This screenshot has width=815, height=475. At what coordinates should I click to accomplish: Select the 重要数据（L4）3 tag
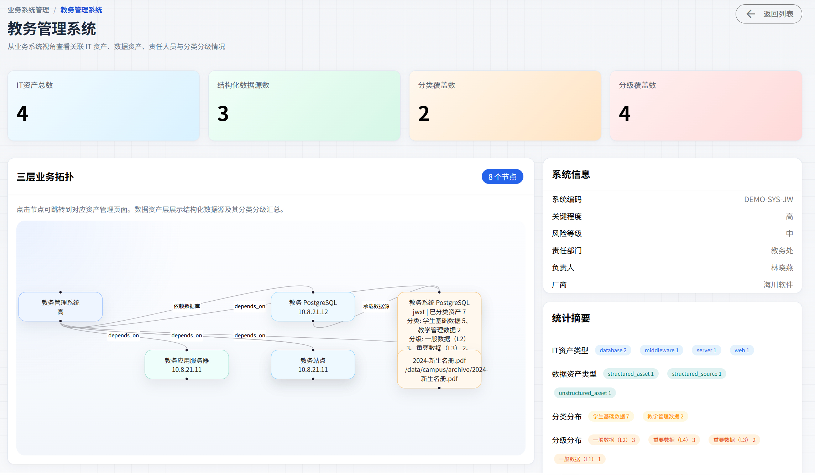tap(674, 440)
